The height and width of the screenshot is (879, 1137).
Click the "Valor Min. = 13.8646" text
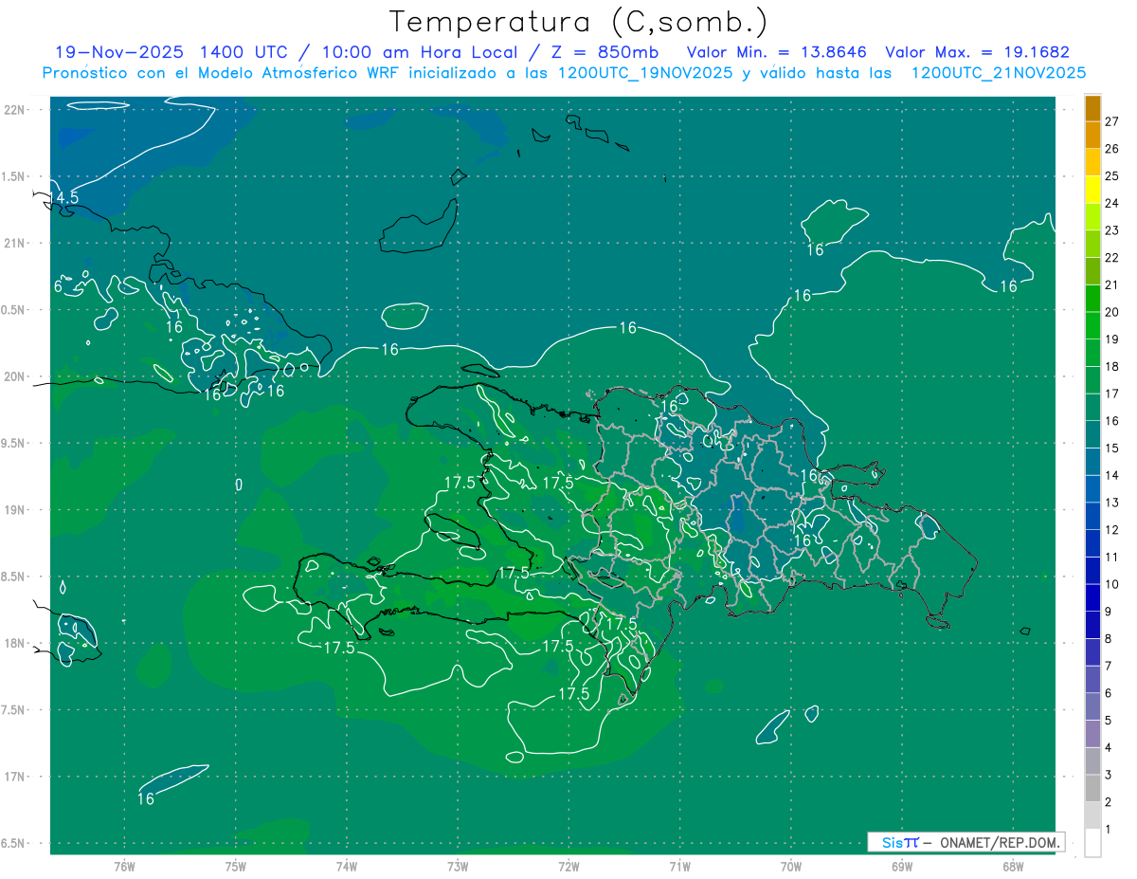776,52
